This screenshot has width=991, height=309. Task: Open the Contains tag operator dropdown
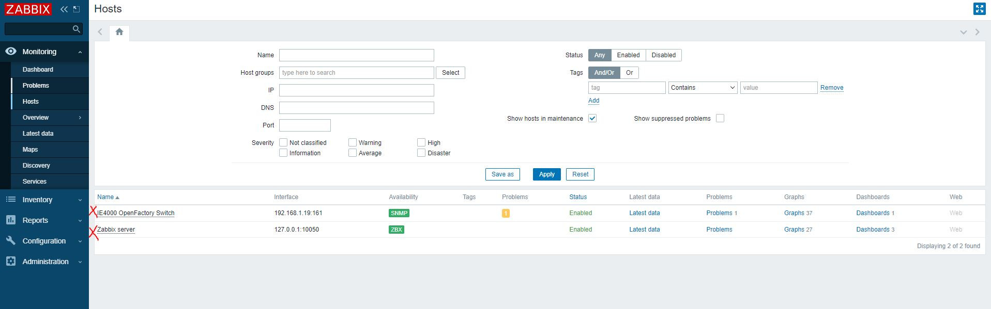(703, 88)
